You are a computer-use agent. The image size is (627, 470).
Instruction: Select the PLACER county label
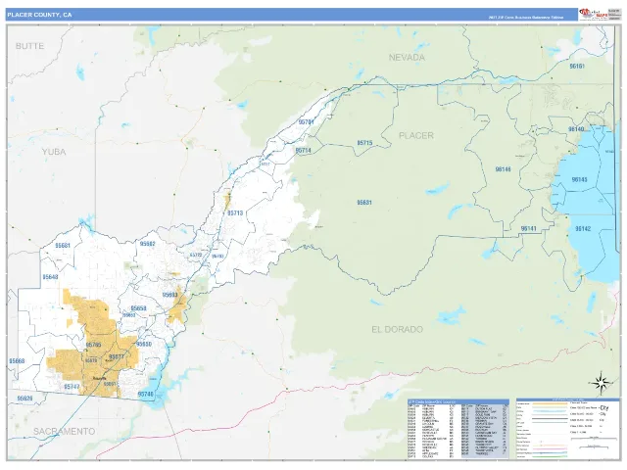[x=416, y=136]
